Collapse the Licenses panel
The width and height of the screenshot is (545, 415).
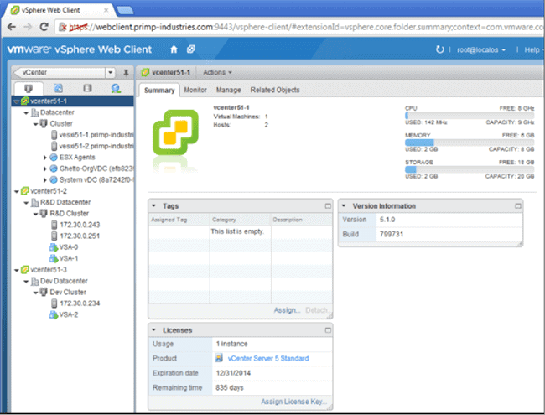pyautogui.click(x=153, y=329)
